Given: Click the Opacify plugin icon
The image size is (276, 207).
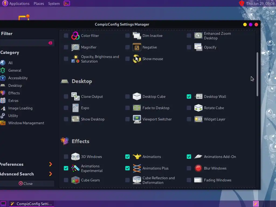Looking at the screenshot, I should 198,47.
